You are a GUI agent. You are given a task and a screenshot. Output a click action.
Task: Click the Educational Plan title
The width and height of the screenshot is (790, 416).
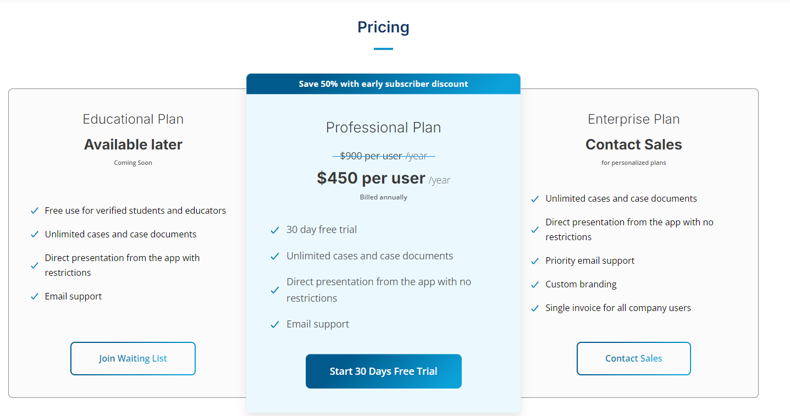click(x=133, y=119)
